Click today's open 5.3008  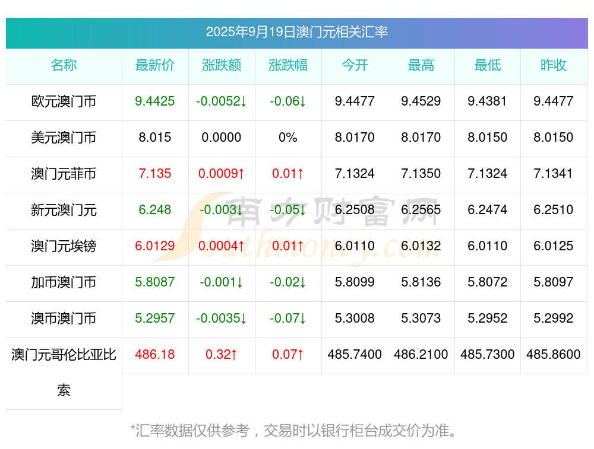point(355,318)
